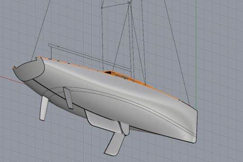Screen dimensions: 243x162
Task: Select the vertical bow stem edge
Action: (197, 126)
